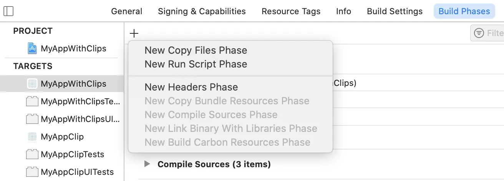This screenshot has height=181, width=504.
Task: Choose New Run Script Phase
Action: pos(196,64)
